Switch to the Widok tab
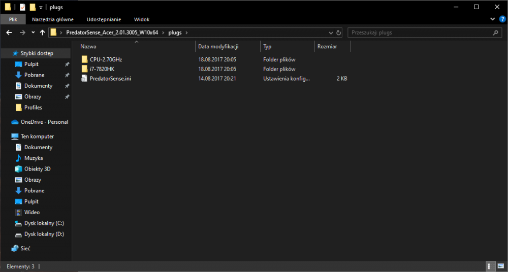The width and height of the screenshot is (508, 272). (142, 19)
